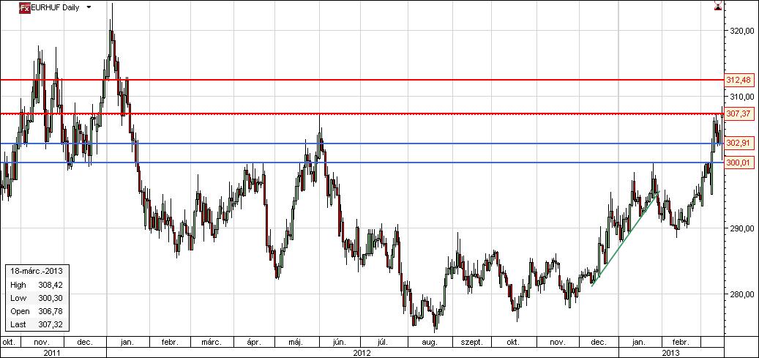Click the júl. month label on time axis
Screen dimensions: 759x358
coord(382,342)
